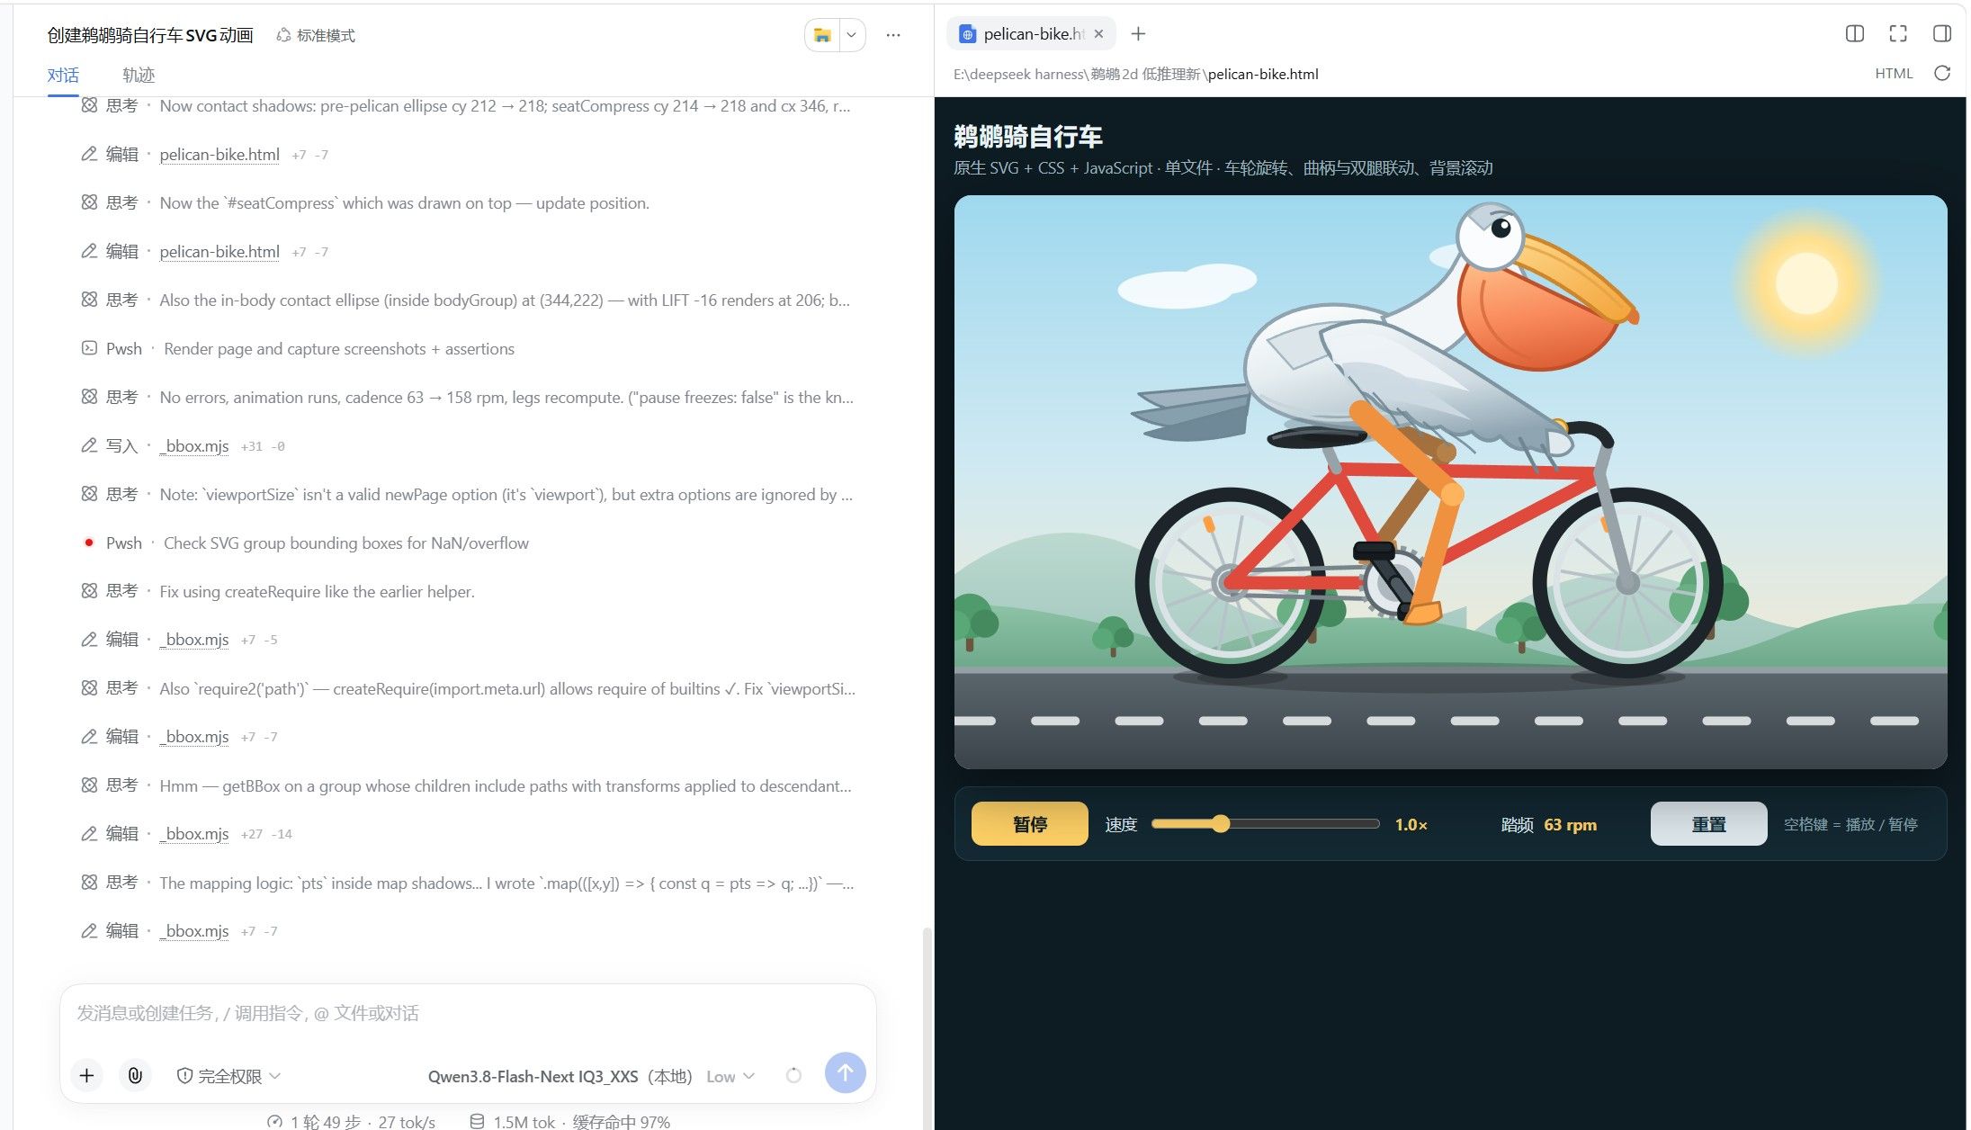The height and width of the screenshot is (1130, 1971).
Task: Click the send message arrow button
Action: 845,1072
